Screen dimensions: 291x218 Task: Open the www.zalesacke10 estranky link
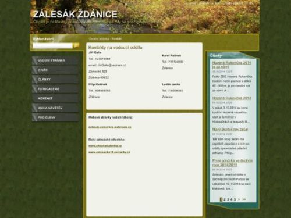point(109,152)
